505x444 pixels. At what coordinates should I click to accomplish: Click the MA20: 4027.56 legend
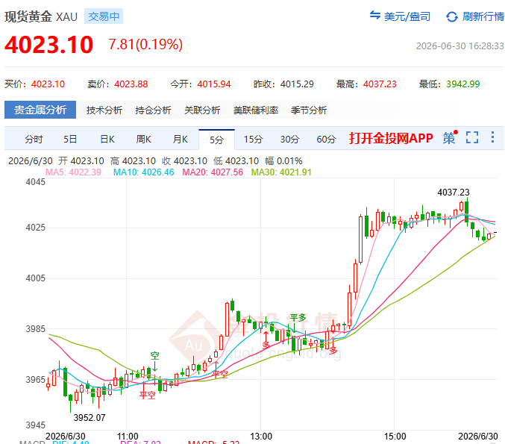pyautogui.click(x=213, y=172)
